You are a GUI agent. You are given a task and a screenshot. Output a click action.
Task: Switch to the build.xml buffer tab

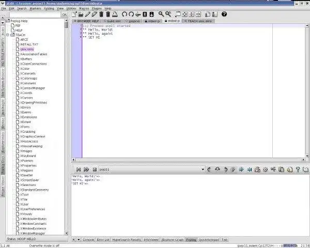tap(112, 21)
